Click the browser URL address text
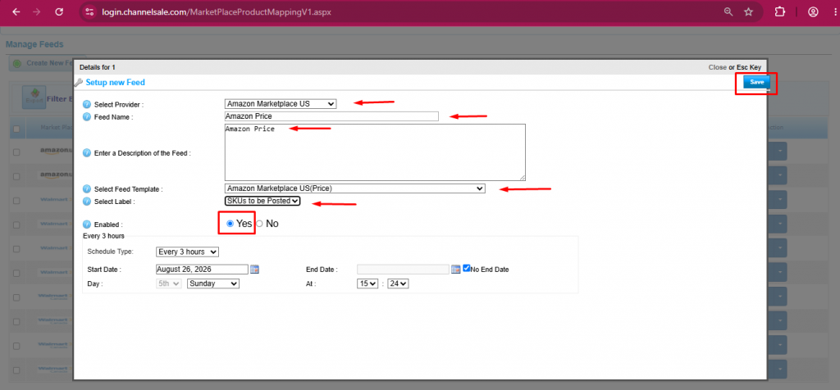 (x=217, y=11)
